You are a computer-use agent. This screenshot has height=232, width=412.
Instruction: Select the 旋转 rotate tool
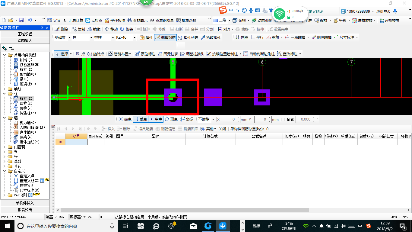[126, 29]
